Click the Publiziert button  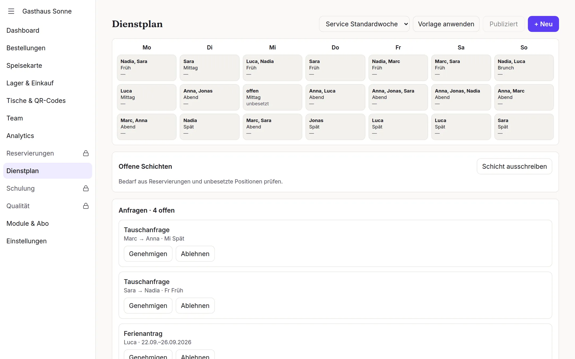[x=504, y=24]
